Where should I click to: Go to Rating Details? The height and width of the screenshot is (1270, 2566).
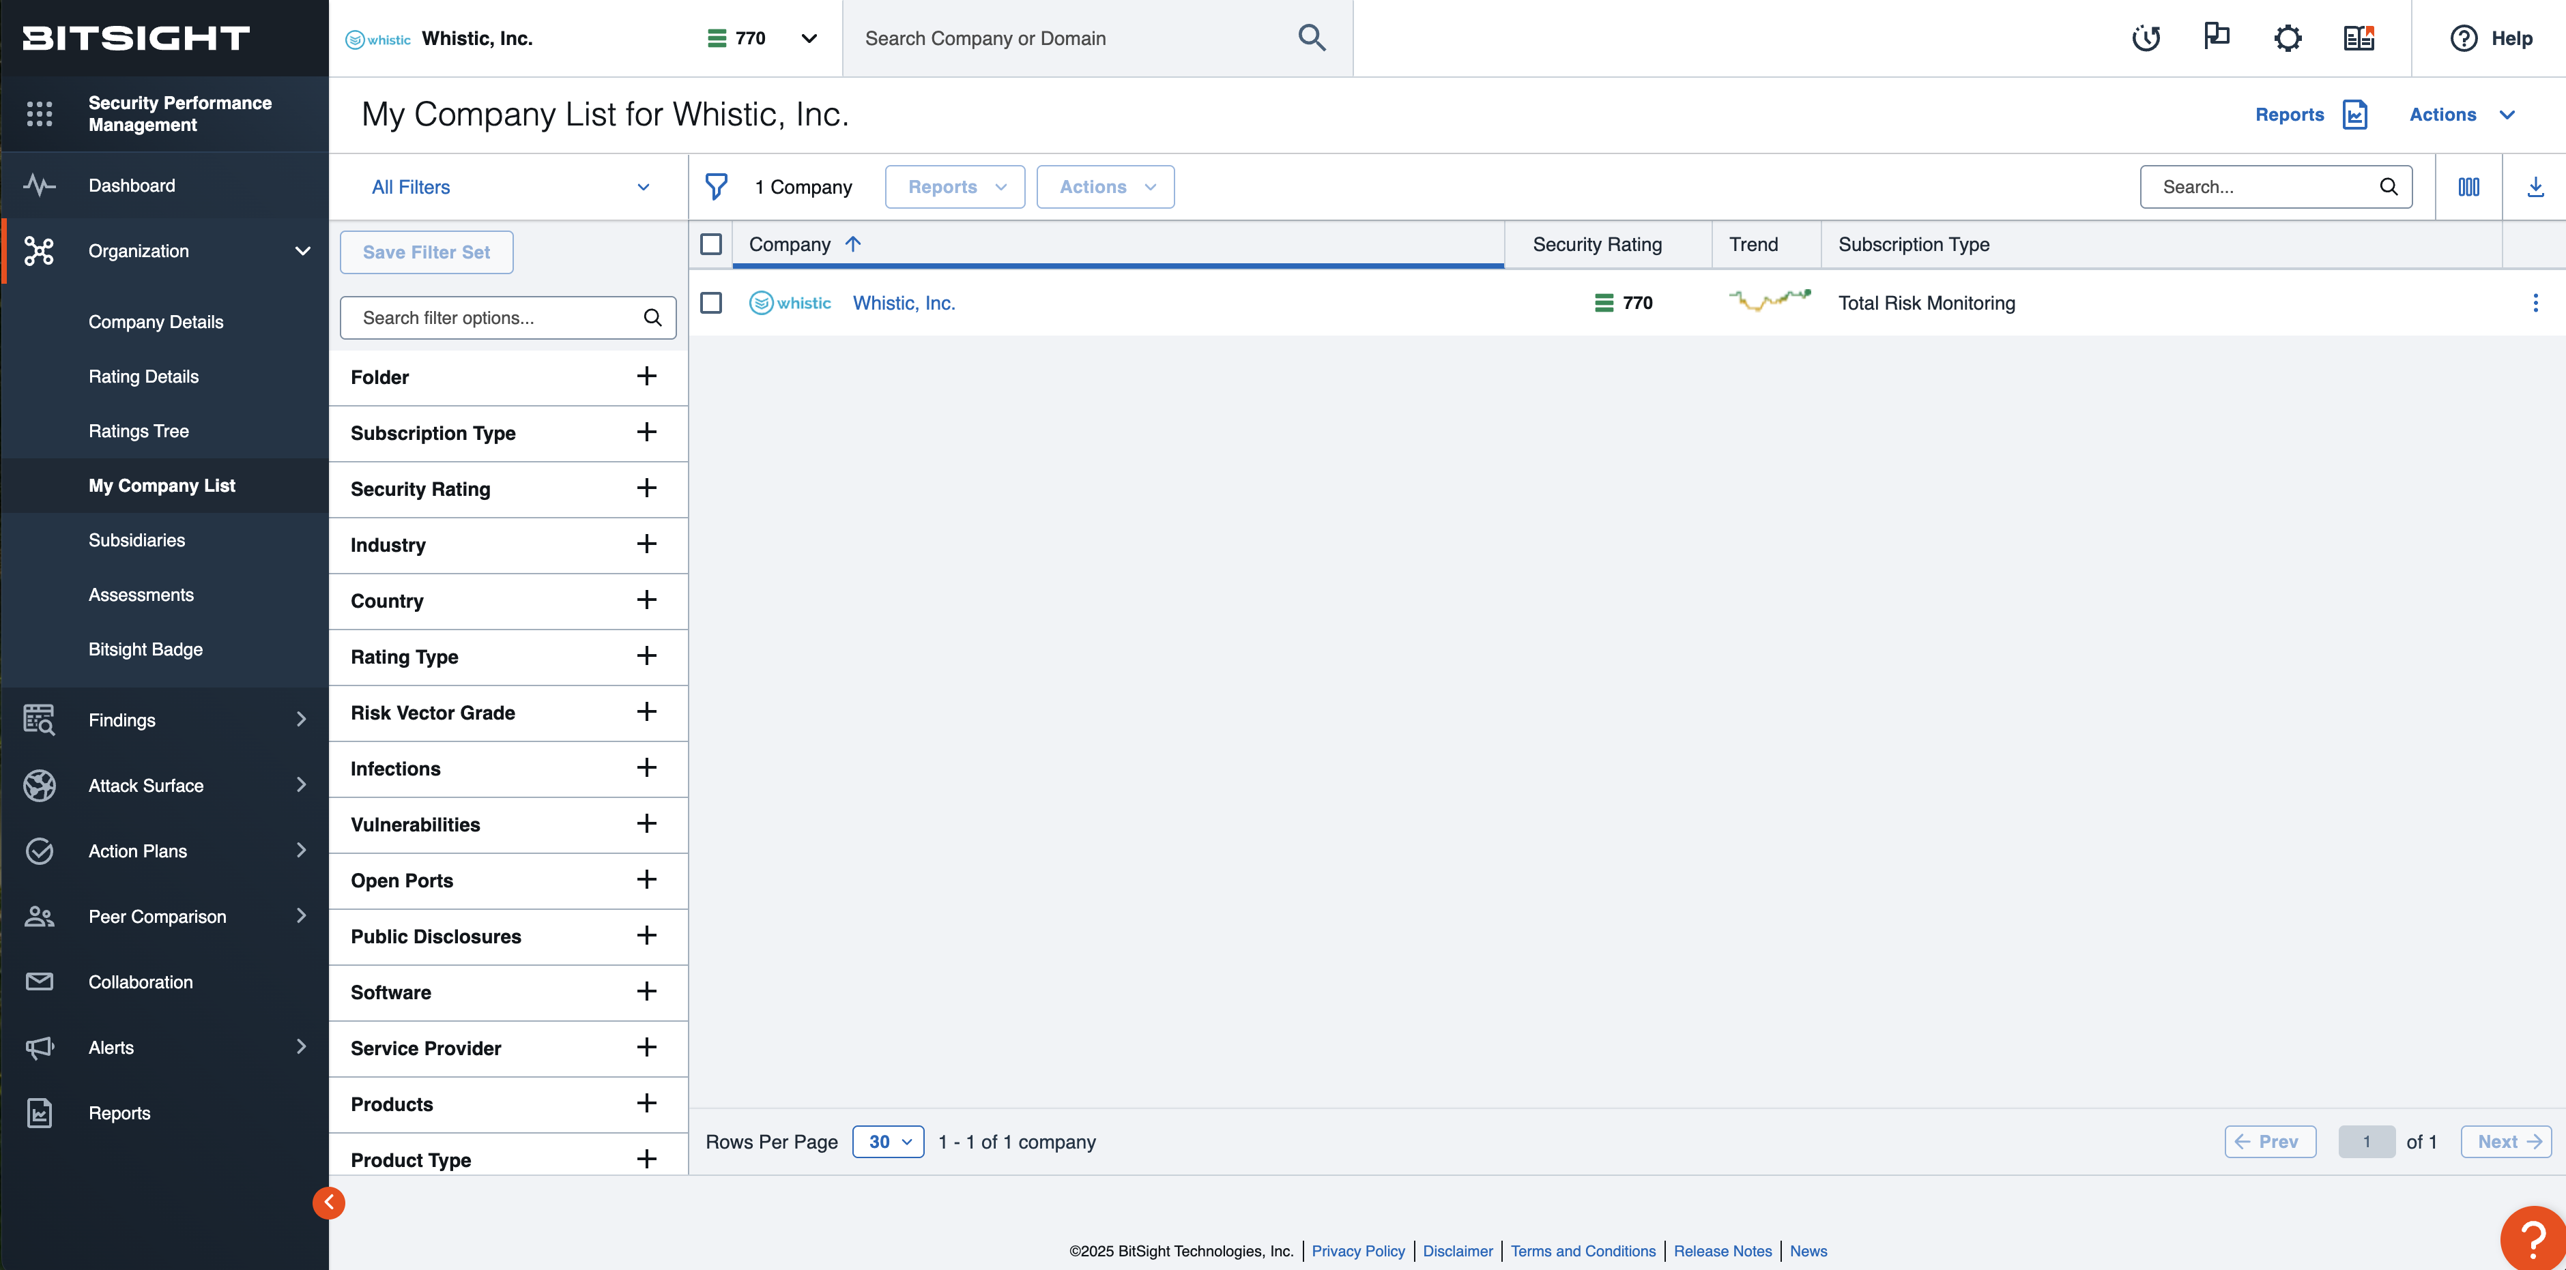[143, 376]
